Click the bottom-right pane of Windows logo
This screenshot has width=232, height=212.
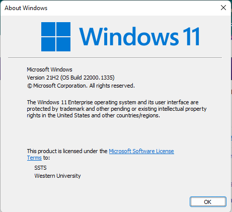[x=63, y=44]
